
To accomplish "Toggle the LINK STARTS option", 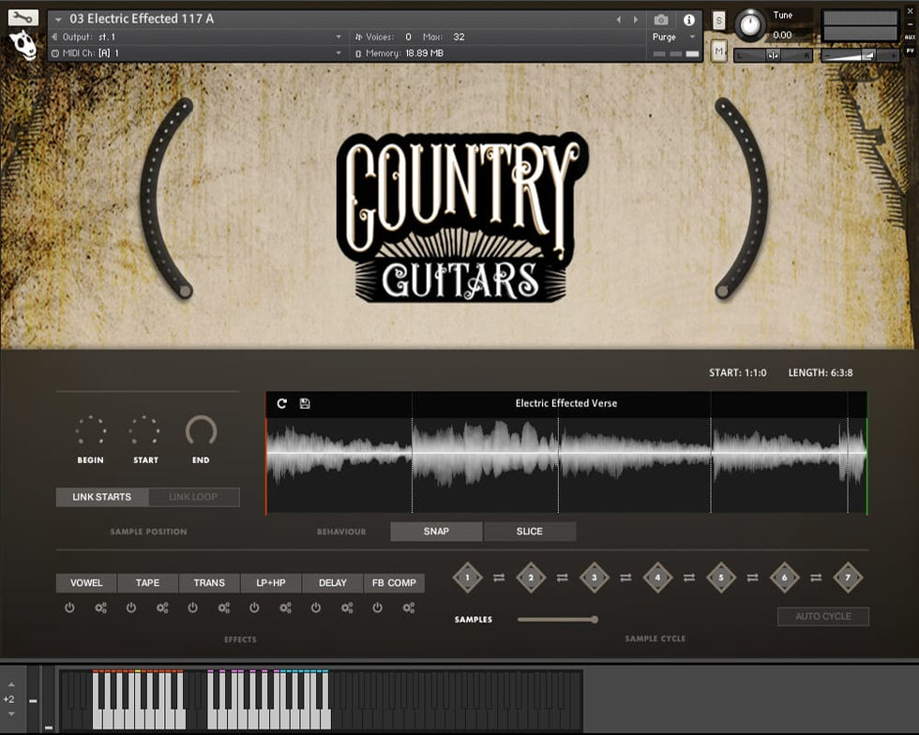I will pos(101,497).
